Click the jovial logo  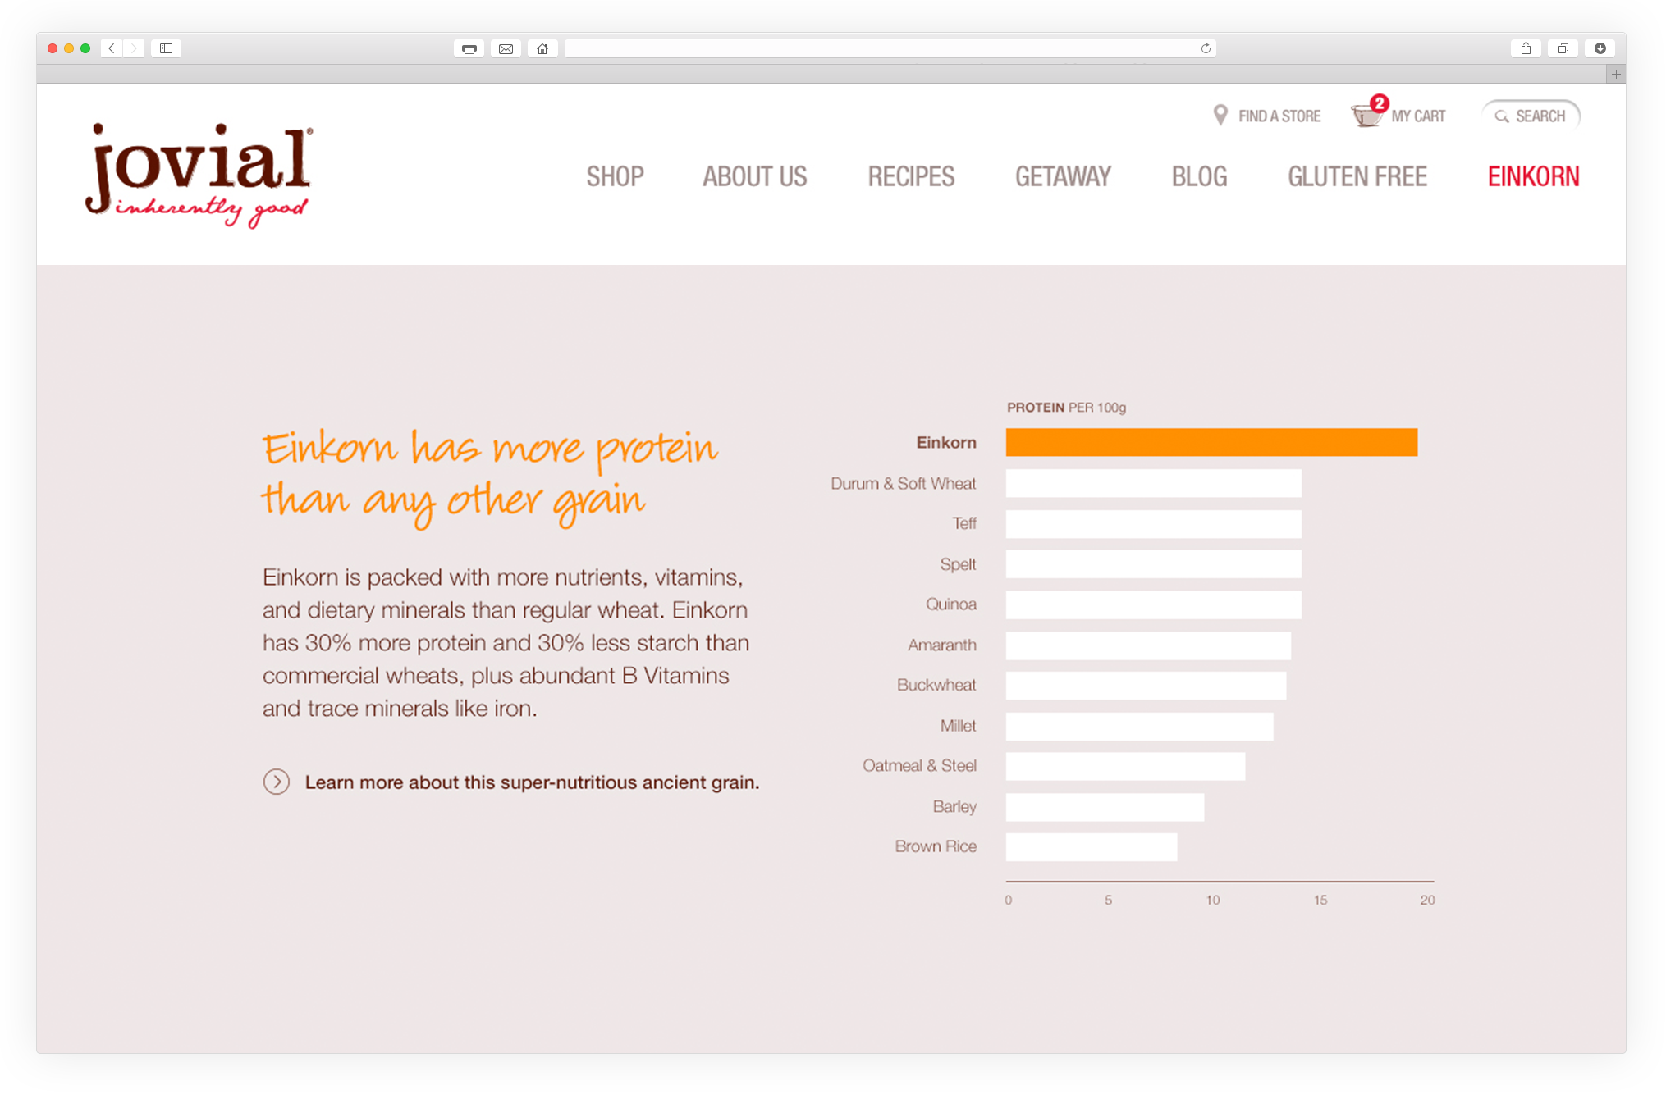(x=199, y=175)
